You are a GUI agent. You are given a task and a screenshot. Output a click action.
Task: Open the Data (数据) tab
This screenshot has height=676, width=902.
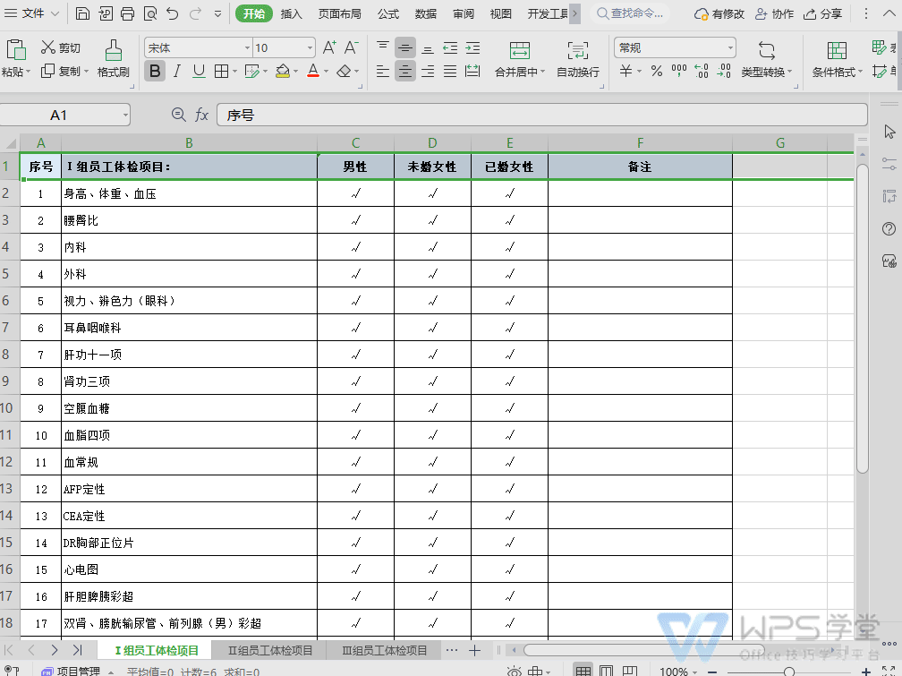(x=426, y=13)
